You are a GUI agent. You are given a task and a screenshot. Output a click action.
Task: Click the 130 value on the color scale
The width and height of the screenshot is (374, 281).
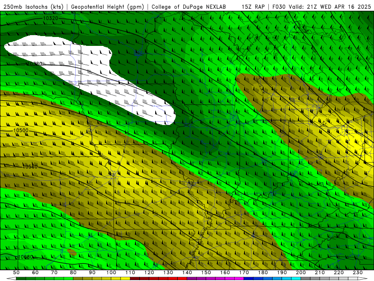point(168,273)
